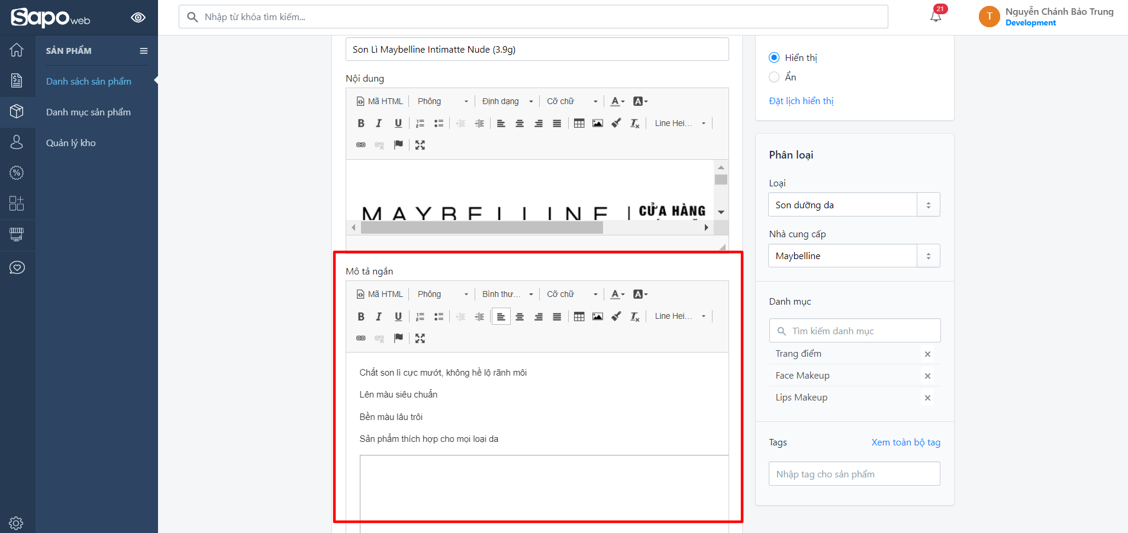
Task: Toggle bold in Nội dung editor
Action: click(361, 123)
